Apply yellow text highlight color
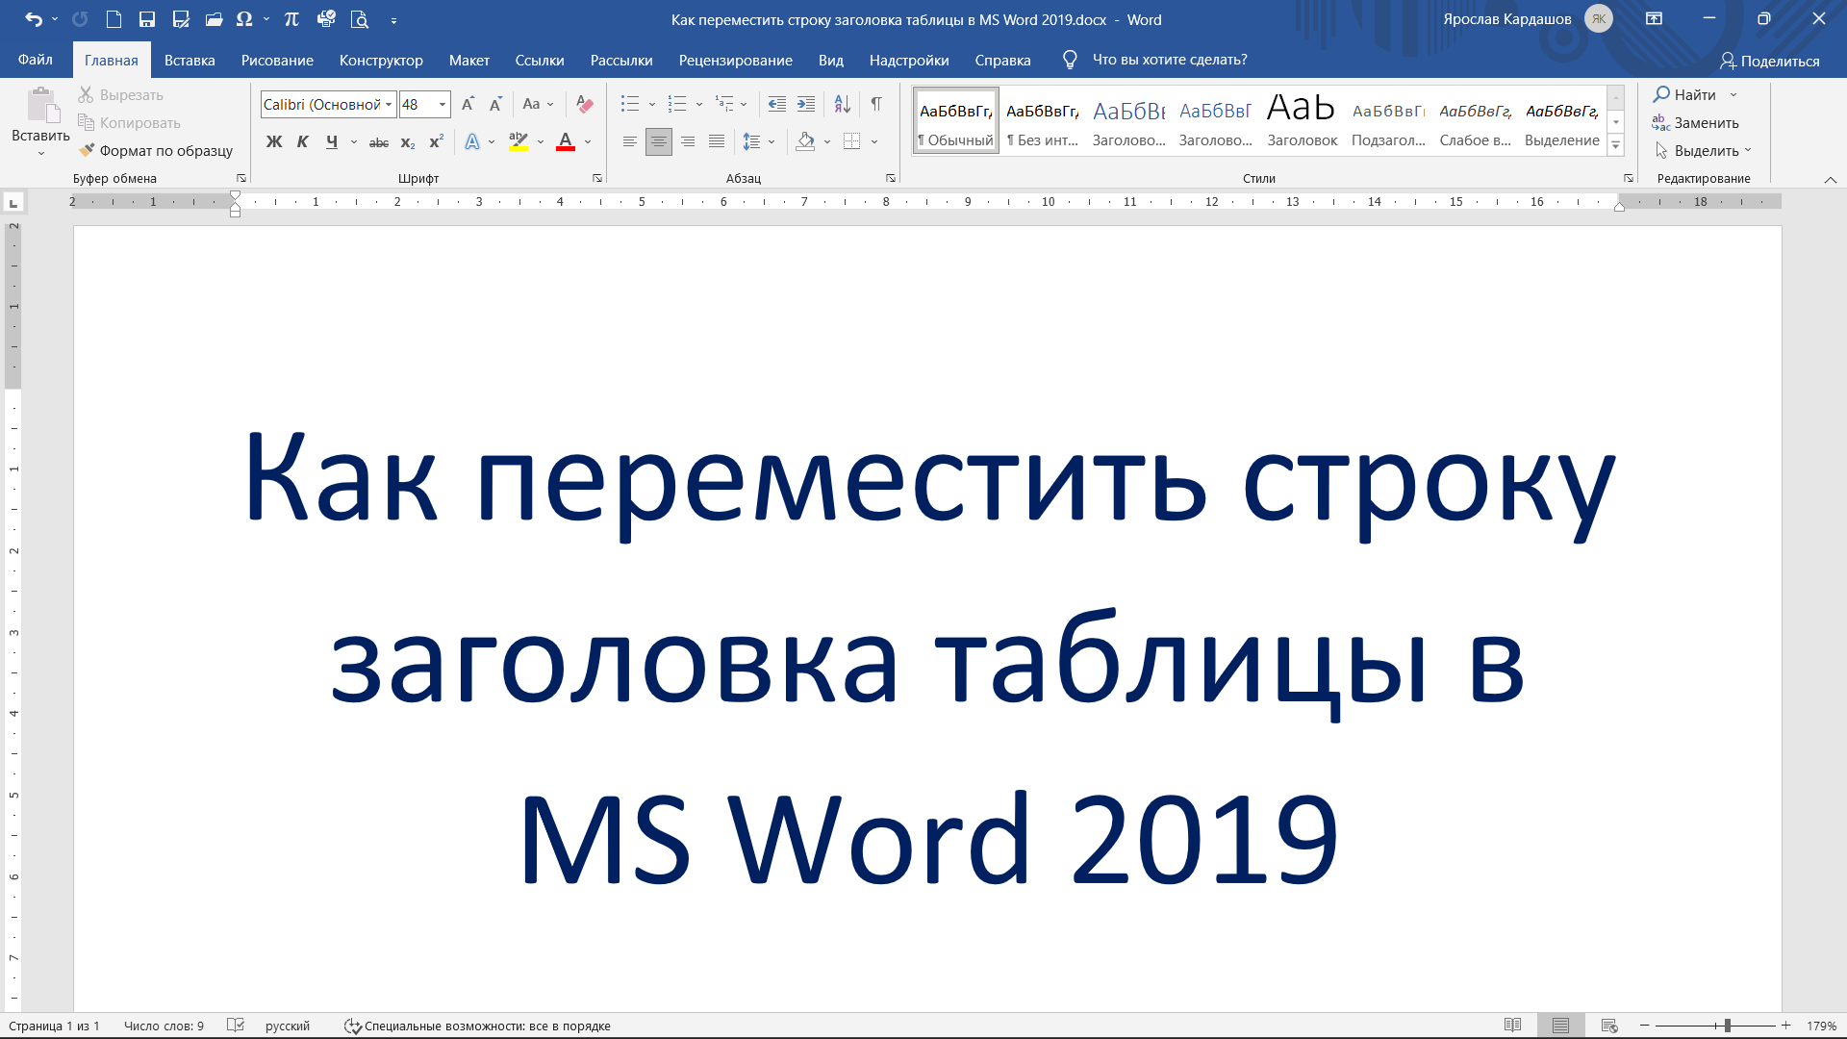 pos(519,142)
